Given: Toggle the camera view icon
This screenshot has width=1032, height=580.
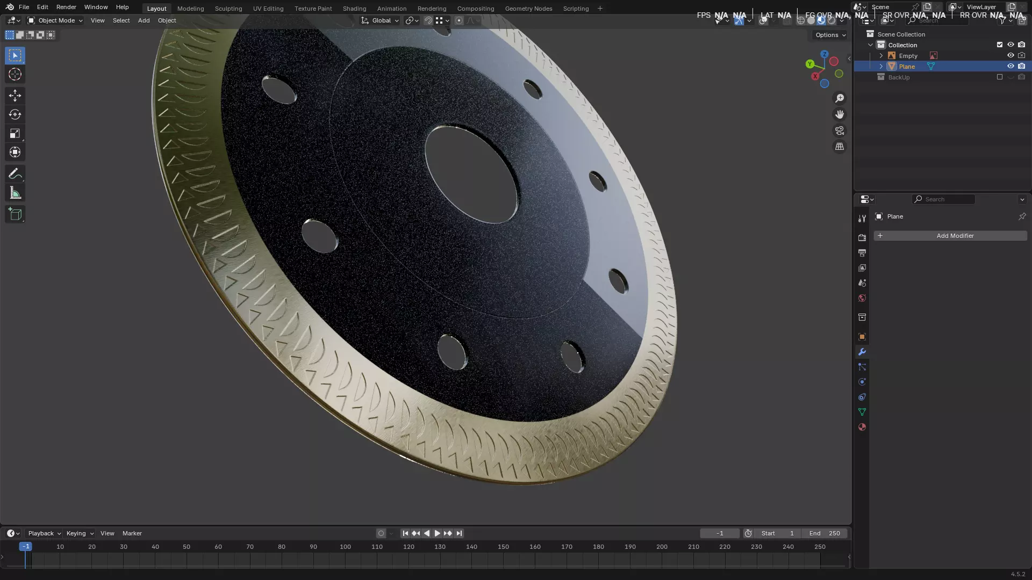Looking at the screenshot, I should pyautogui.click(x=840, y=130).
